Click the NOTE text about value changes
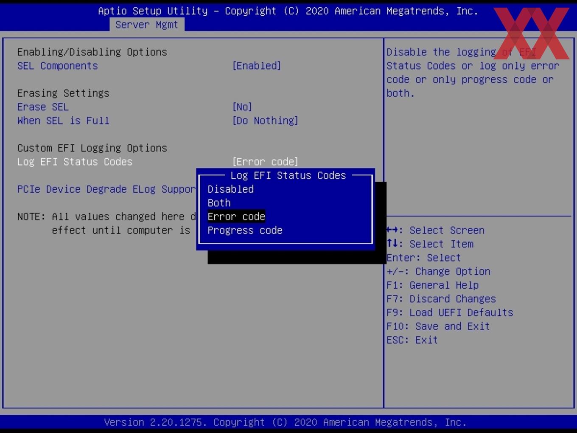577x433 pixels. 106,223
